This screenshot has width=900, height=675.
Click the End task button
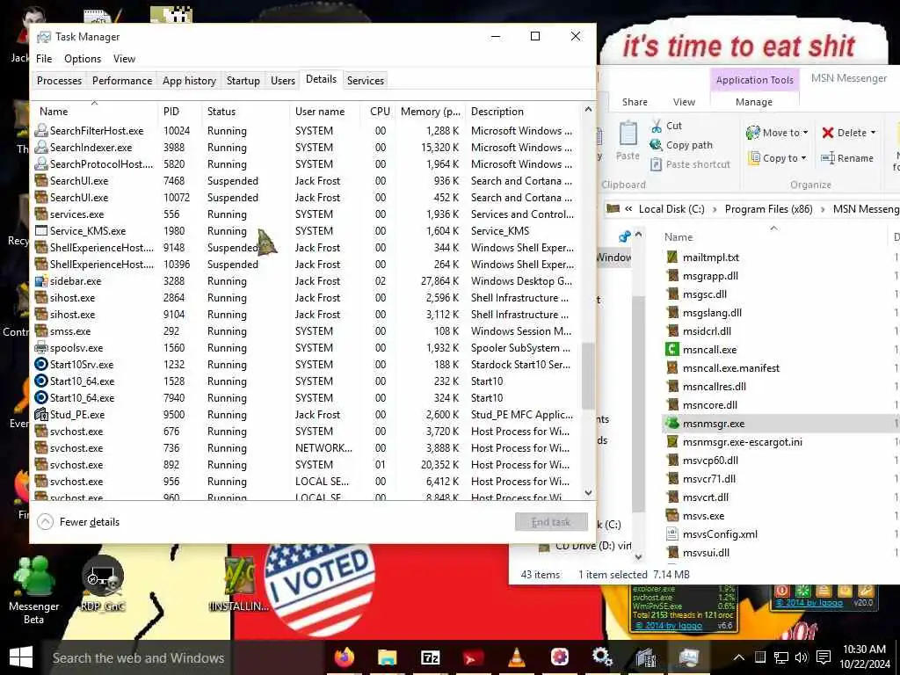551,522
